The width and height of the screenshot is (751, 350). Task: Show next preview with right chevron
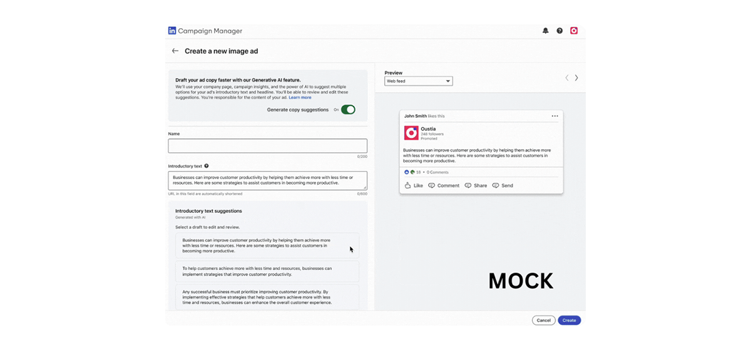coord(576,78)
